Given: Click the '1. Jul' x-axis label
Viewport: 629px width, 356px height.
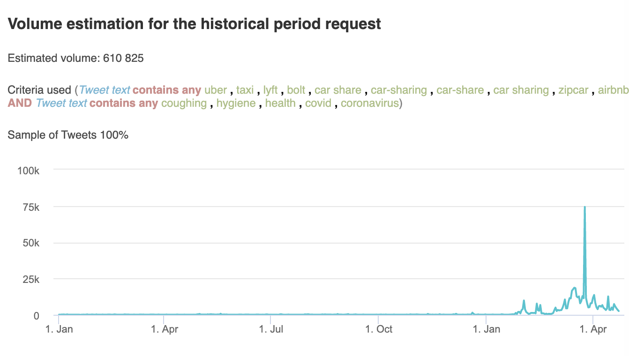Looking at the screenshot, I should (x=271, y=329).
